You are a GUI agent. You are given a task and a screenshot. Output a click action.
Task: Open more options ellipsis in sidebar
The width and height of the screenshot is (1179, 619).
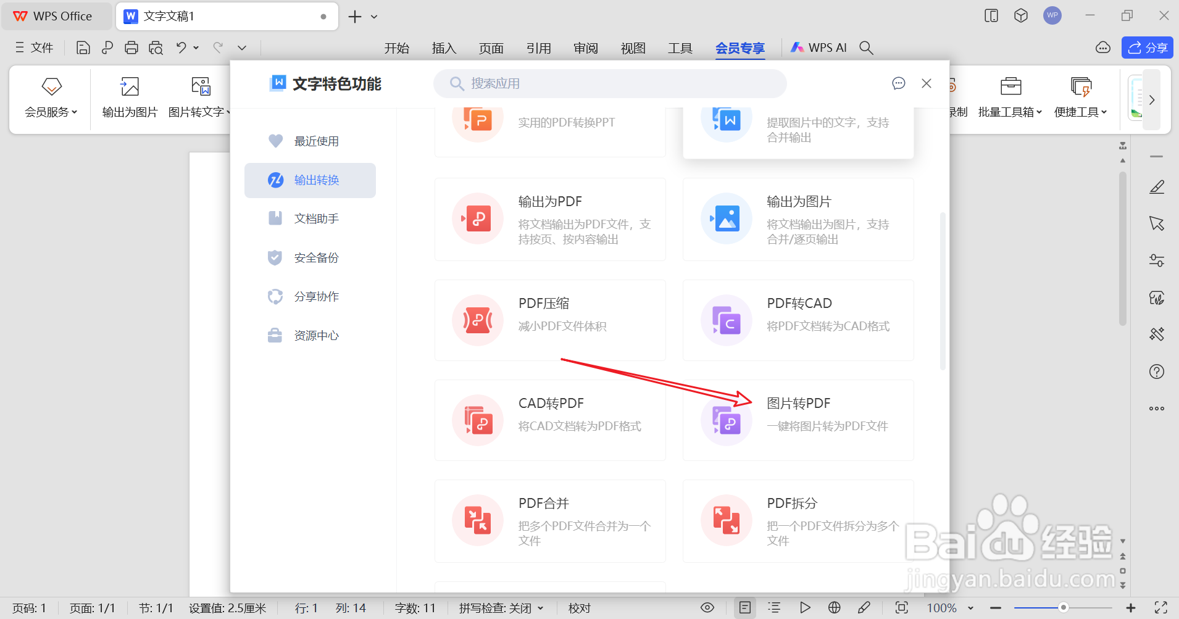tap(1157, 409)
